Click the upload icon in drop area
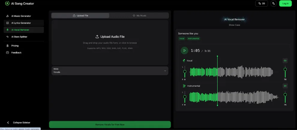 tap(97, 37)
